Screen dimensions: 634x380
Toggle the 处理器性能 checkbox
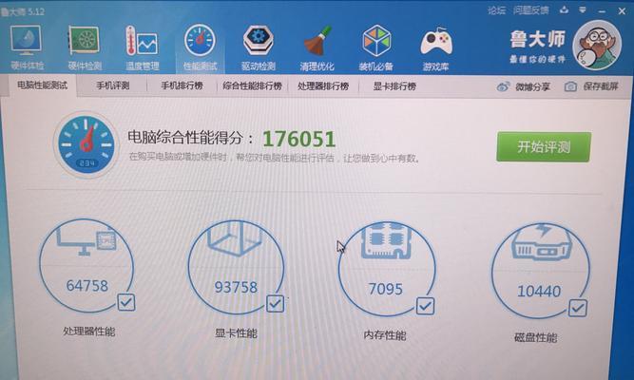click(126, 302)
